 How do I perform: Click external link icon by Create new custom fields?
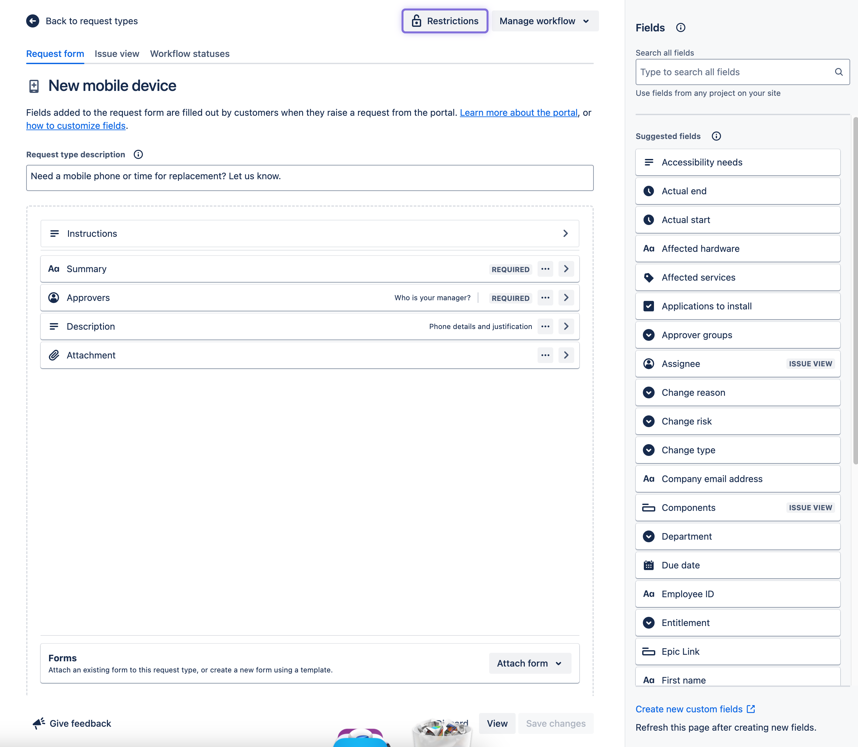[750, 709]
